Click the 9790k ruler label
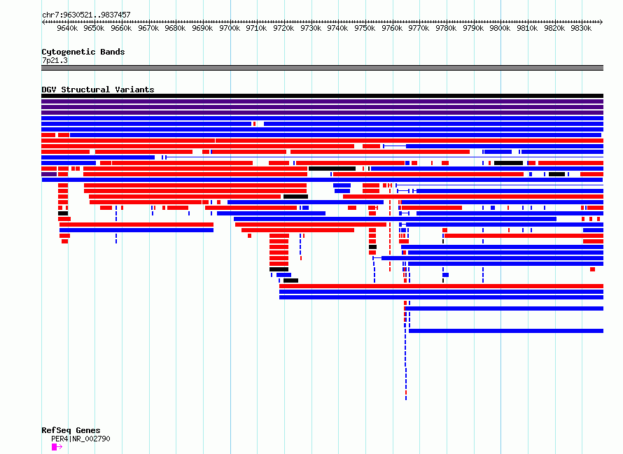 click(473, 28)
